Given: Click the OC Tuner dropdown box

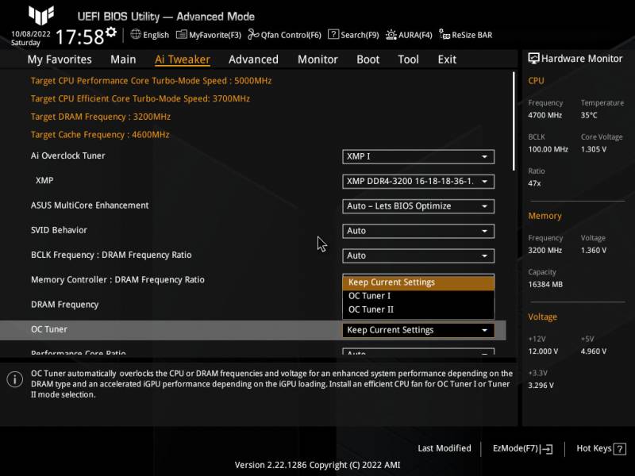Looking at the screenshot, I should 418,330.
